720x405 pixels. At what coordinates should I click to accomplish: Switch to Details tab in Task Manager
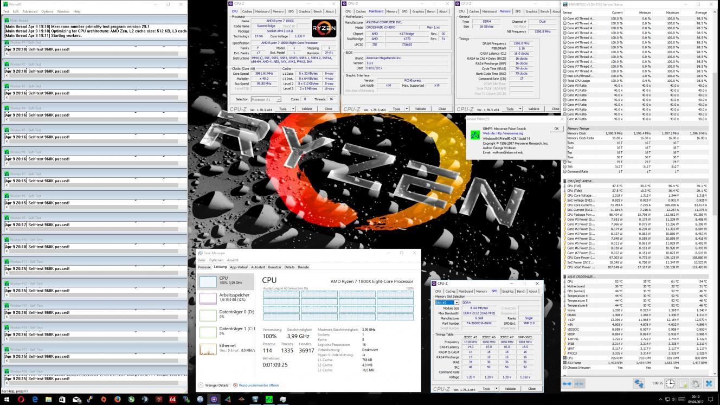pyautogui.click(x=290, y=267)
